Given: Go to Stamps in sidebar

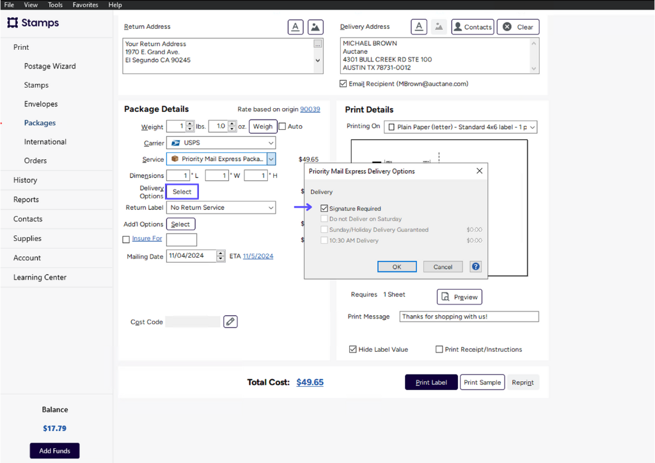Looking at the screenshot, I should 36,85.
